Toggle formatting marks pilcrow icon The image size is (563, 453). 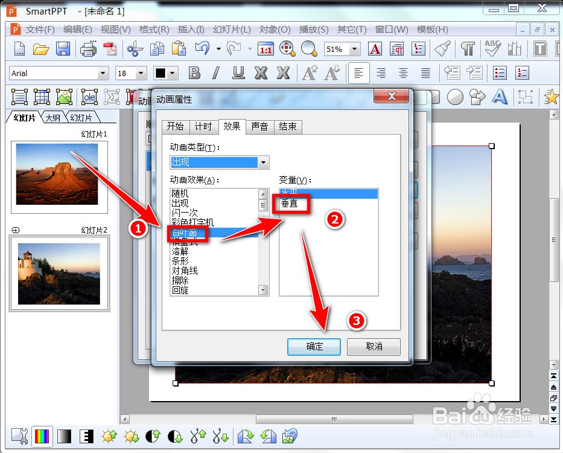click(468, 49)
